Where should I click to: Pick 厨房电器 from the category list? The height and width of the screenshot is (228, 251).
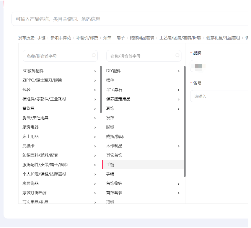[31, 127]
